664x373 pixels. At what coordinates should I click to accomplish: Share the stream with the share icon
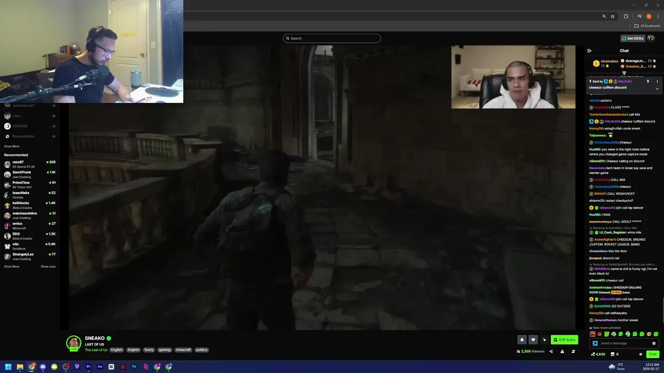tap(551, 351)
